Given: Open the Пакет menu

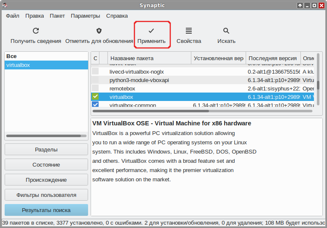Looking at the screenshot, I should click(x=57, y=16).
